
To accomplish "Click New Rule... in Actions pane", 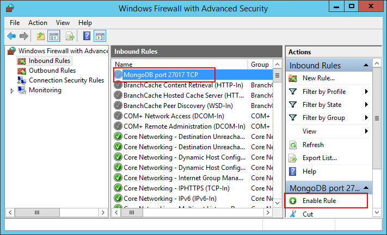I will pos(318,78).
